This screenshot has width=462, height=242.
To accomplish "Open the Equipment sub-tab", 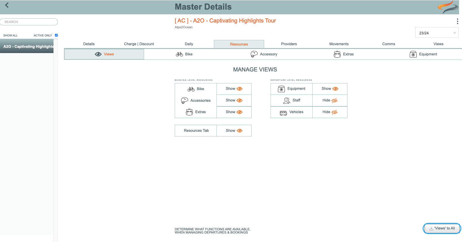I will pos(423,54).
